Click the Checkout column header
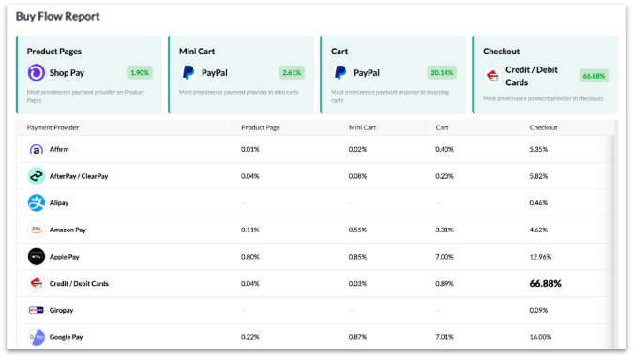The width and height of the screenshot is (633, 356). [x=543, y=127]
